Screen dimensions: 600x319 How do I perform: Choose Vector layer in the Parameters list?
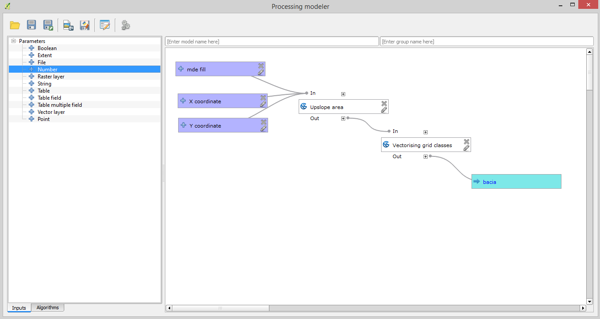pos(51,112)
